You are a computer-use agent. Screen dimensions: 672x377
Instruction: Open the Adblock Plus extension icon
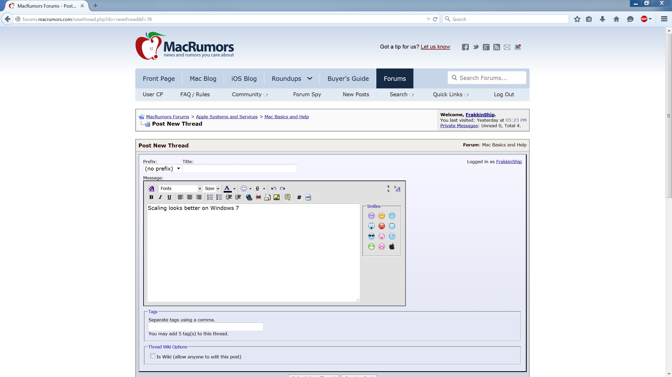(644, 19)
